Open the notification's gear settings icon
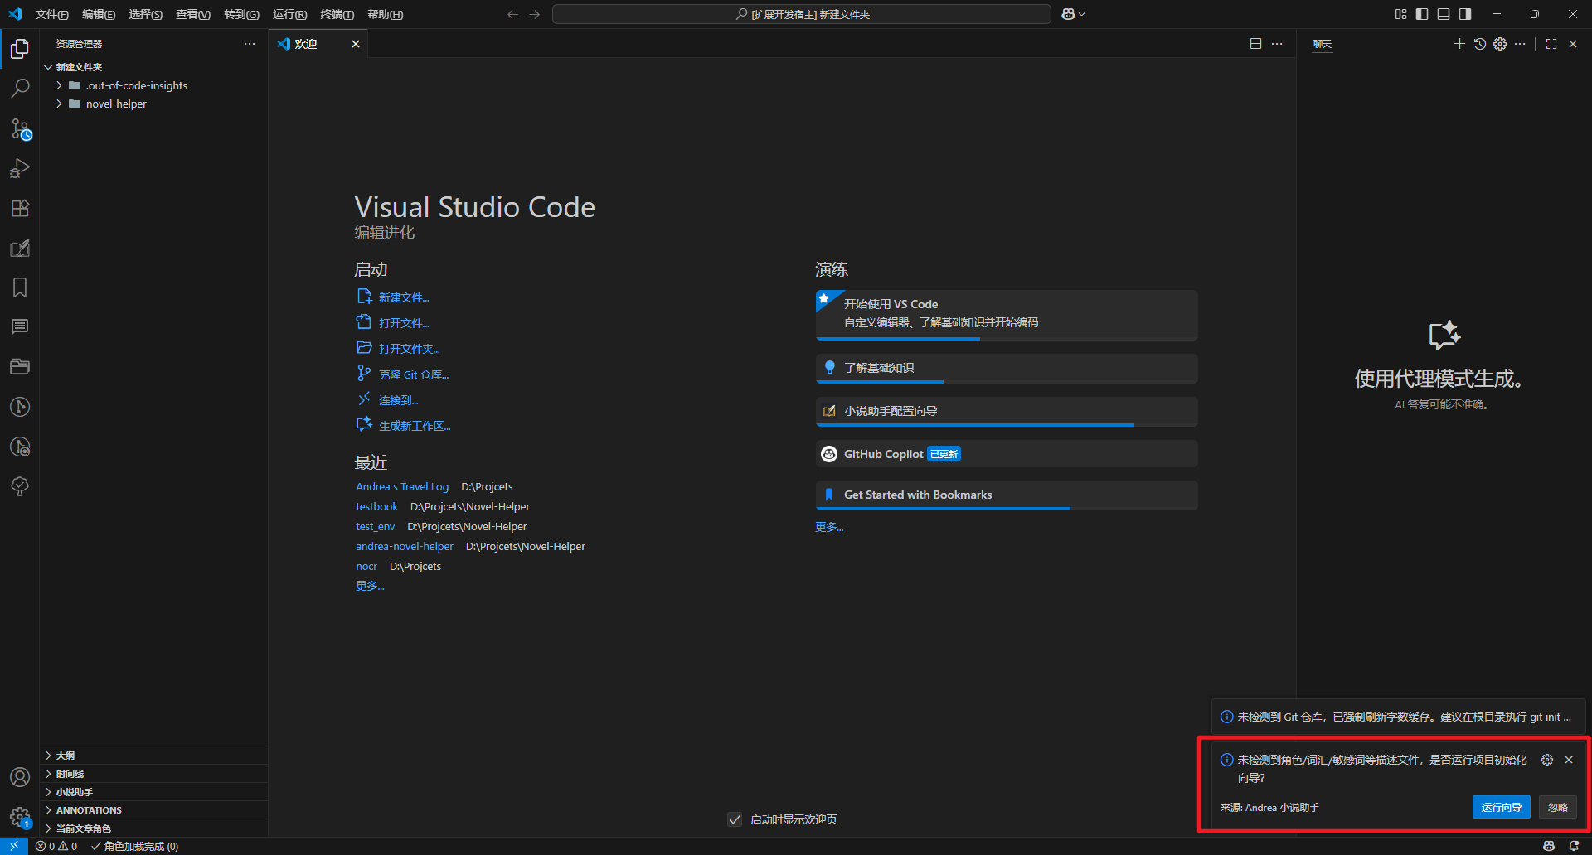 (x=1547, y=760)
